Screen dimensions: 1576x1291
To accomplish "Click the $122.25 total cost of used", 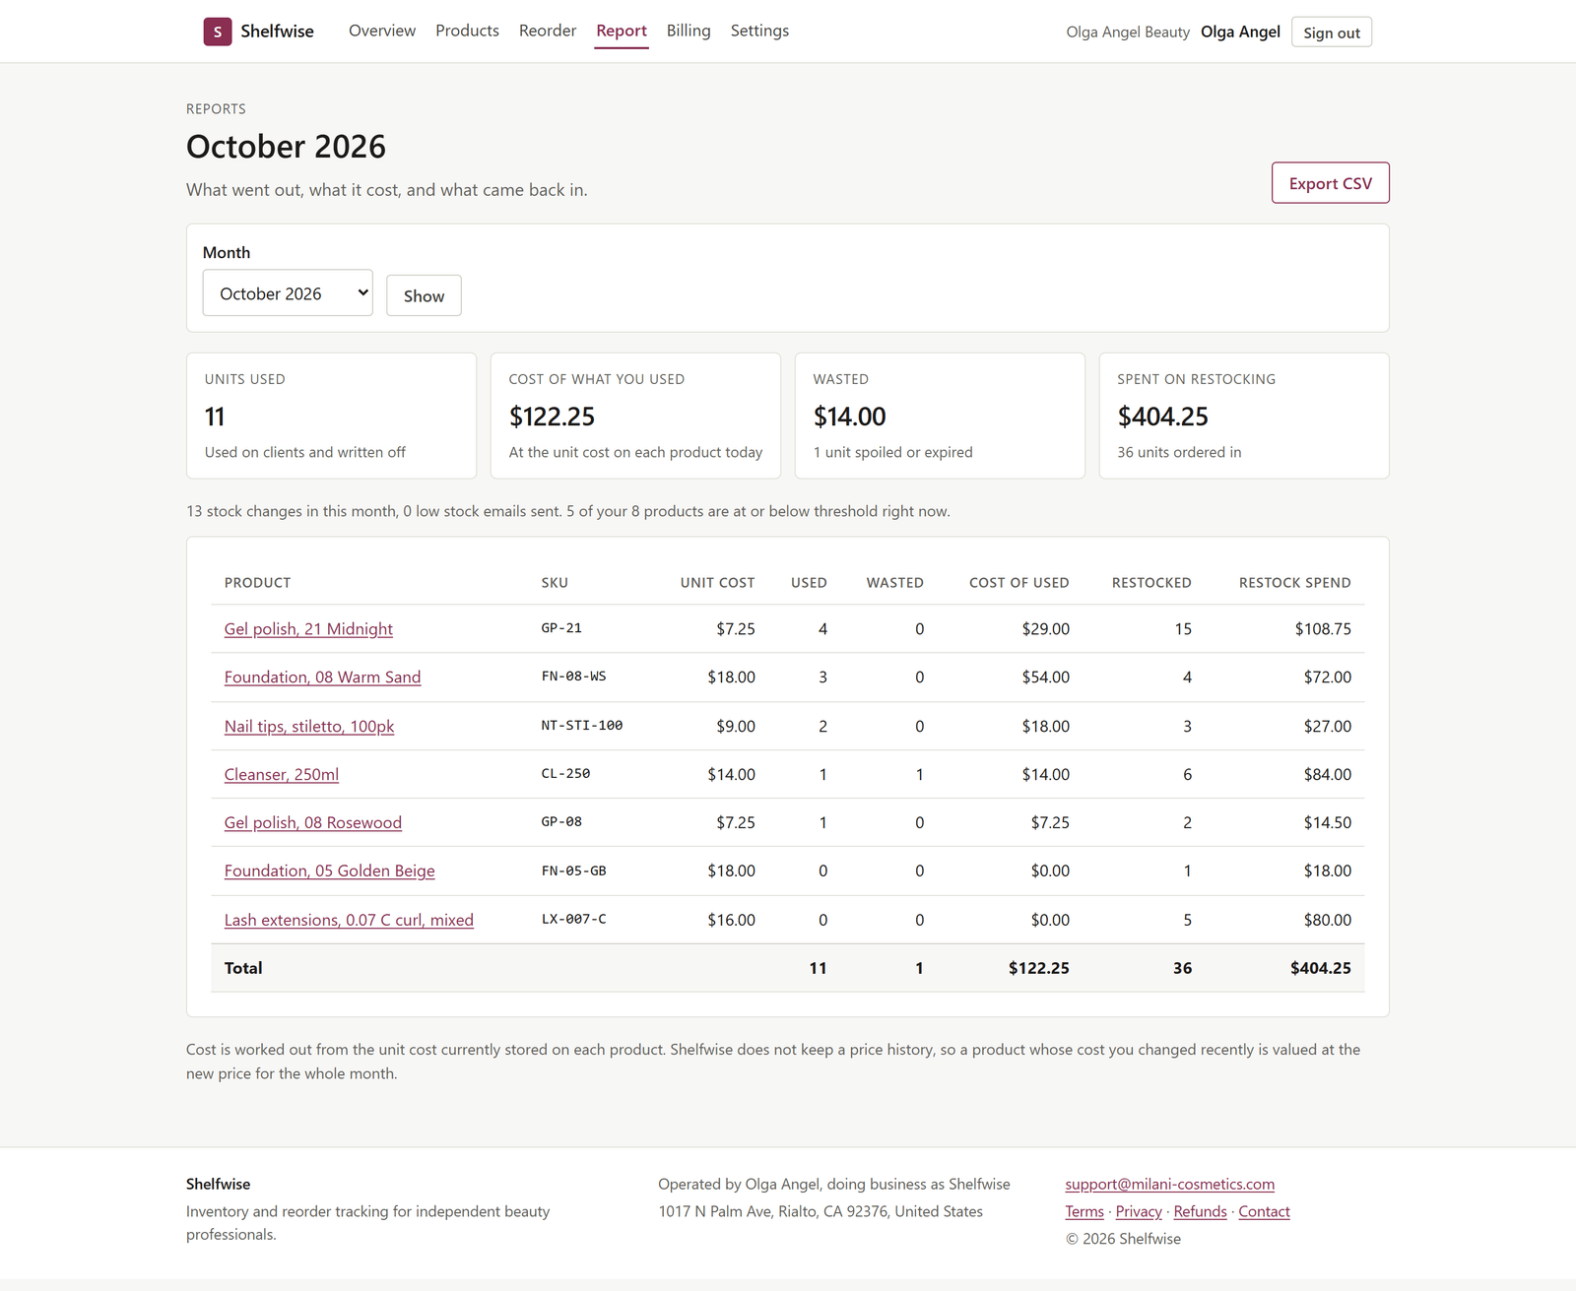I will (x=1038, y=968).
